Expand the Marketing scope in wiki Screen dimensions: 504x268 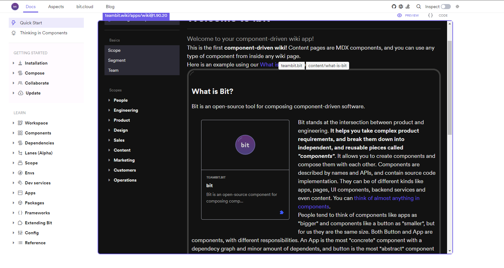pyautogui.click(x=109, y=160)
